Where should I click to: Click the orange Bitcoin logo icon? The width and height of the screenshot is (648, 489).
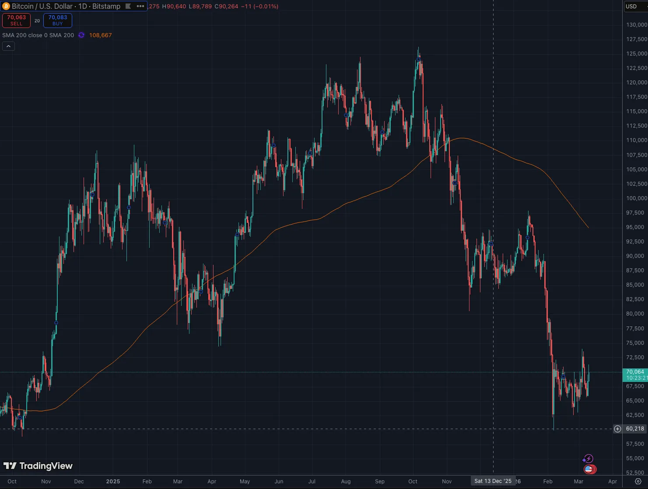click(6, 7)
